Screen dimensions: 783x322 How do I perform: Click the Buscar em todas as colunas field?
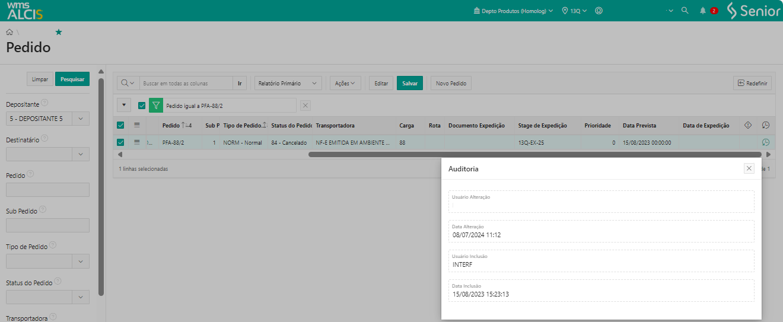pyautogui.click(x=186, y=84)
